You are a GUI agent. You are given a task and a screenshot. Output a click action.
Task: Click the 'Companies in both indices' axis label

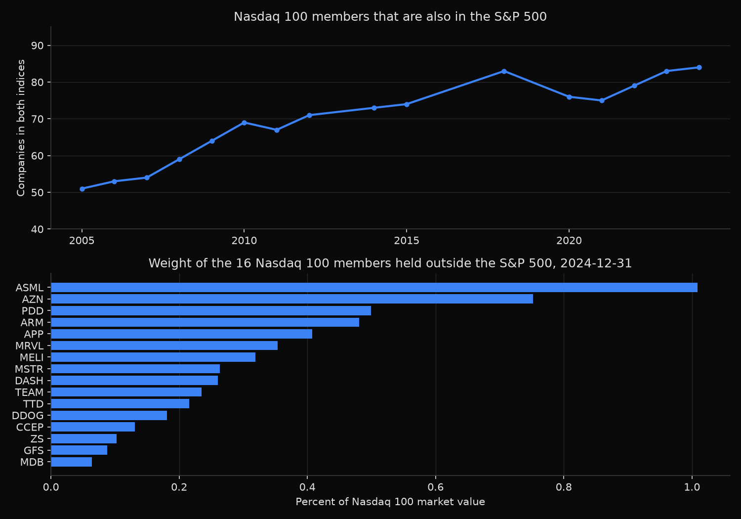coord(21,128)
